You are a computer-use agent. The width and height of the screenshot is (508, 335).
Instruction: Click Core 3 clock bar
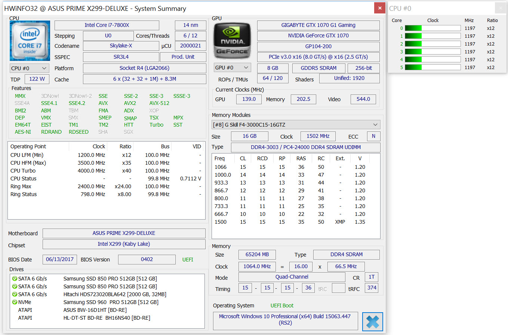432,52
